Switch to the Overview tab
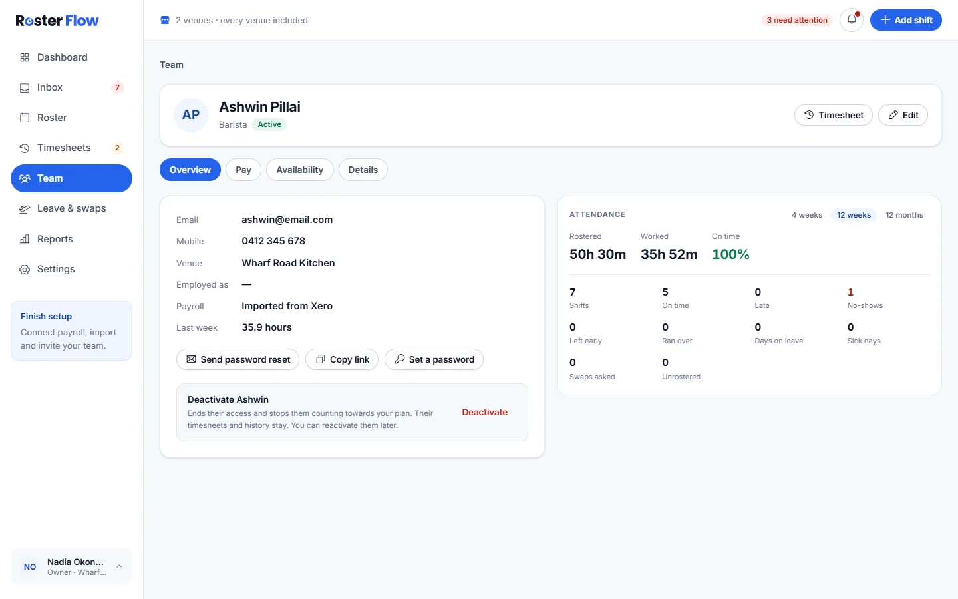Screen dimensions: 958x599 (190, 170)
